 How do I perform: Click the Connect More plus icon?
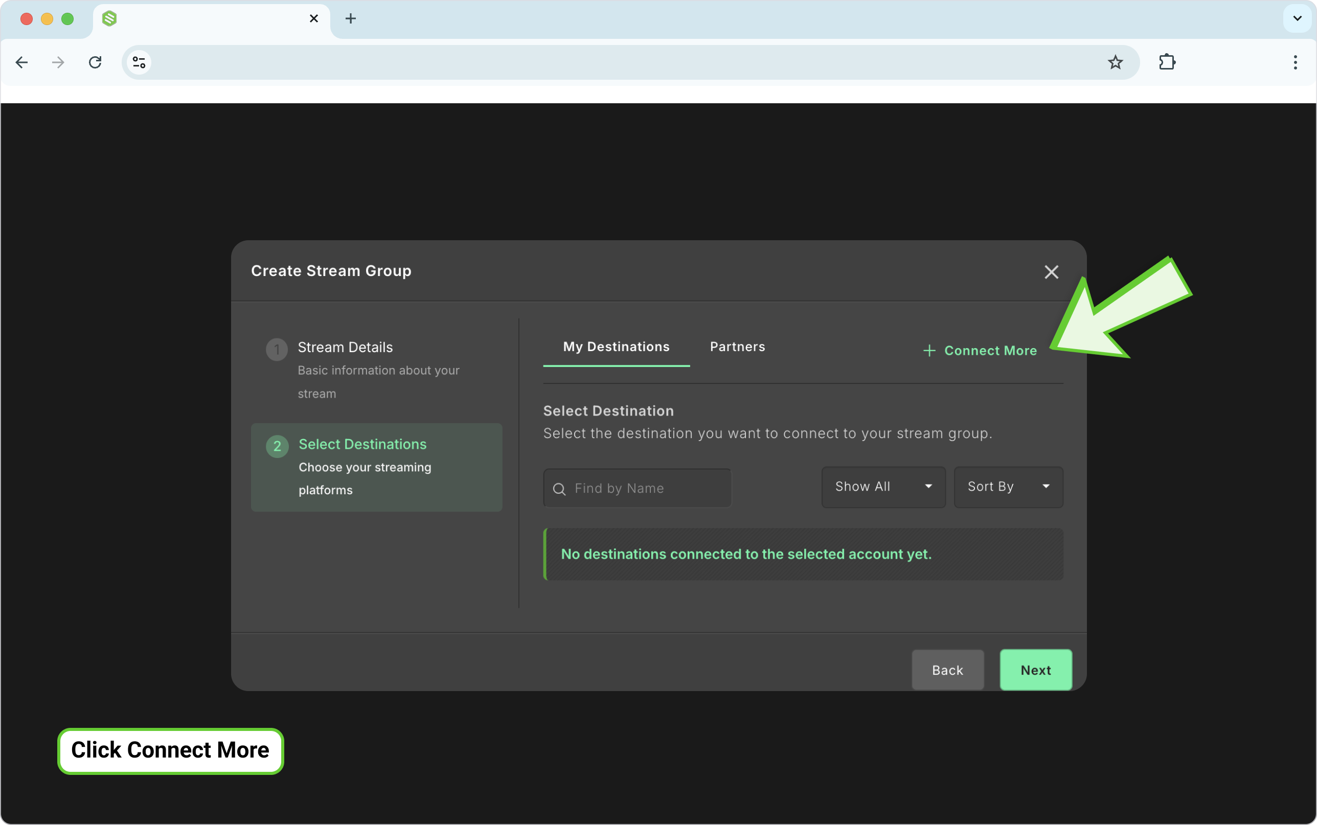(x=929, y=351)
